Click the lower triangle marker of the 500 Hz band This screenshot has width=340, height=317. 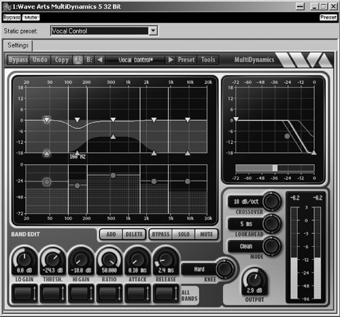(113, 136)
